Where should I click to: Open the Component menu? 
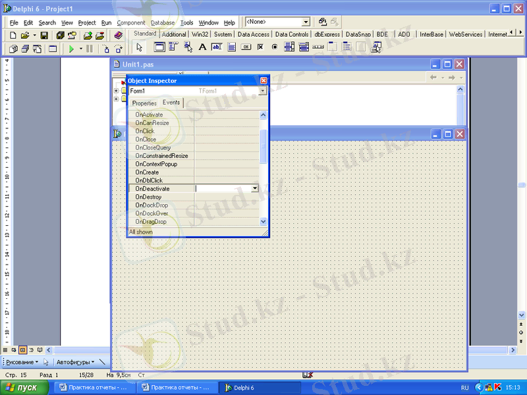[131, 23]
